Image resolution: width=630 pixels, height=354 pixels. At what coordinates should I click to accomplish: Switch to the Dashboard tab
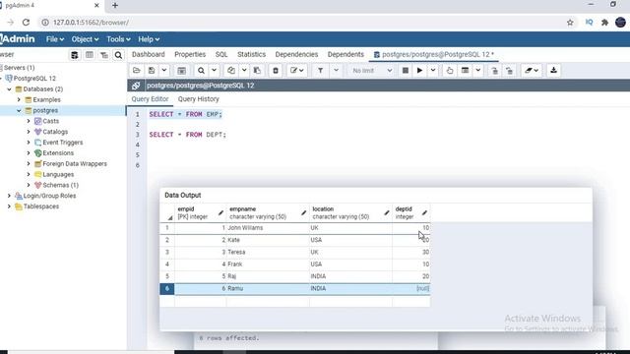(x=149, y=55)
